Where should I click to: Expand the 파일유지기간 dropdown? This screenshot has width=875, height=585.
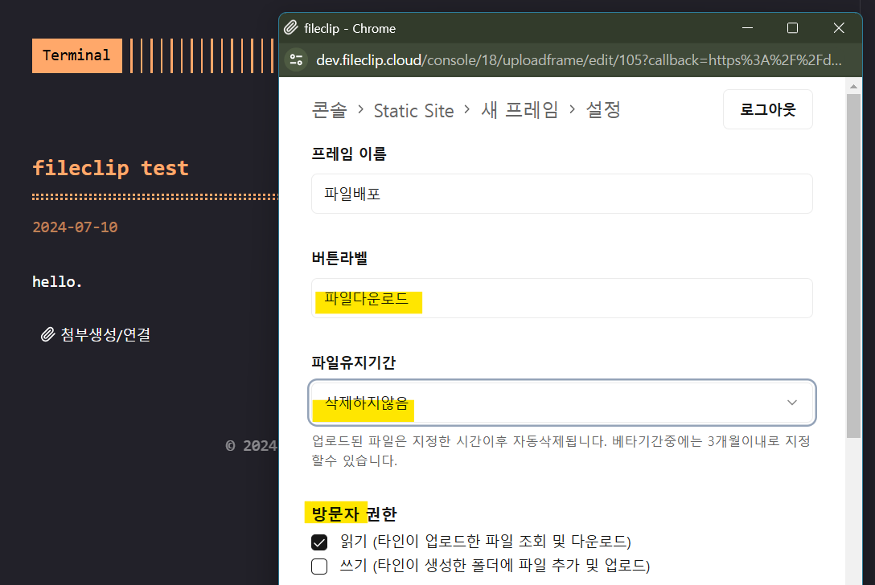pos(561,402)
